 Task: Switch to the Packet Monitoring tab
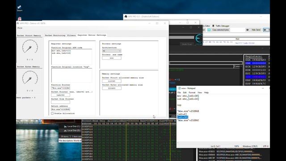(55, 35)
